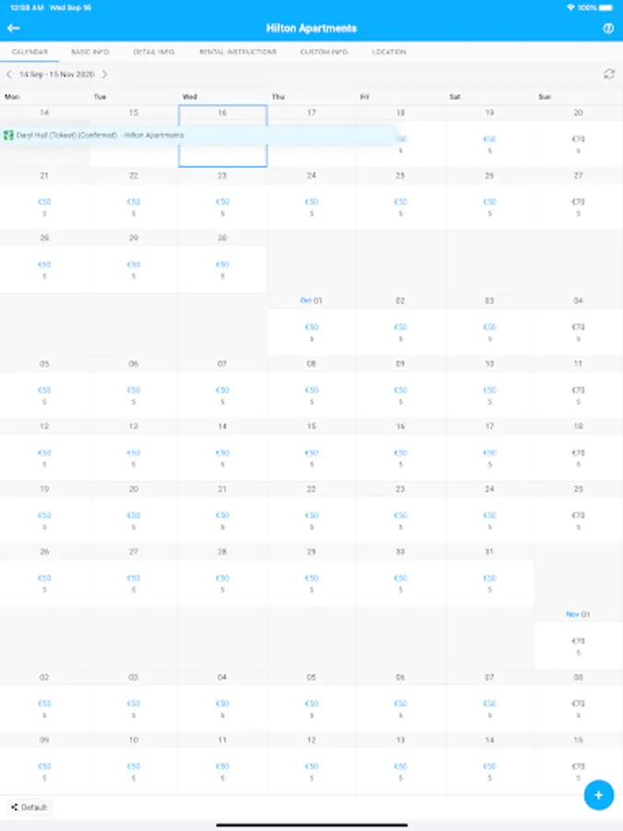Click date range 14 Sep - 15 Nov 2020
Viewport: 623px width, 831px height.
pyautogui.click(x=56, y=74)
